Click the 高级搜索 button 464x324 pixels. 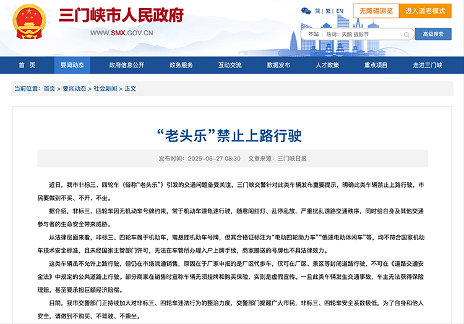coord(433,34)
